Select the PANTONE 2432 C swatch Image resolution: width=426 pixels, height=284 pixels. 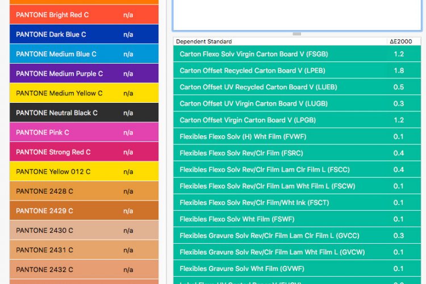[x=84, y=269]
